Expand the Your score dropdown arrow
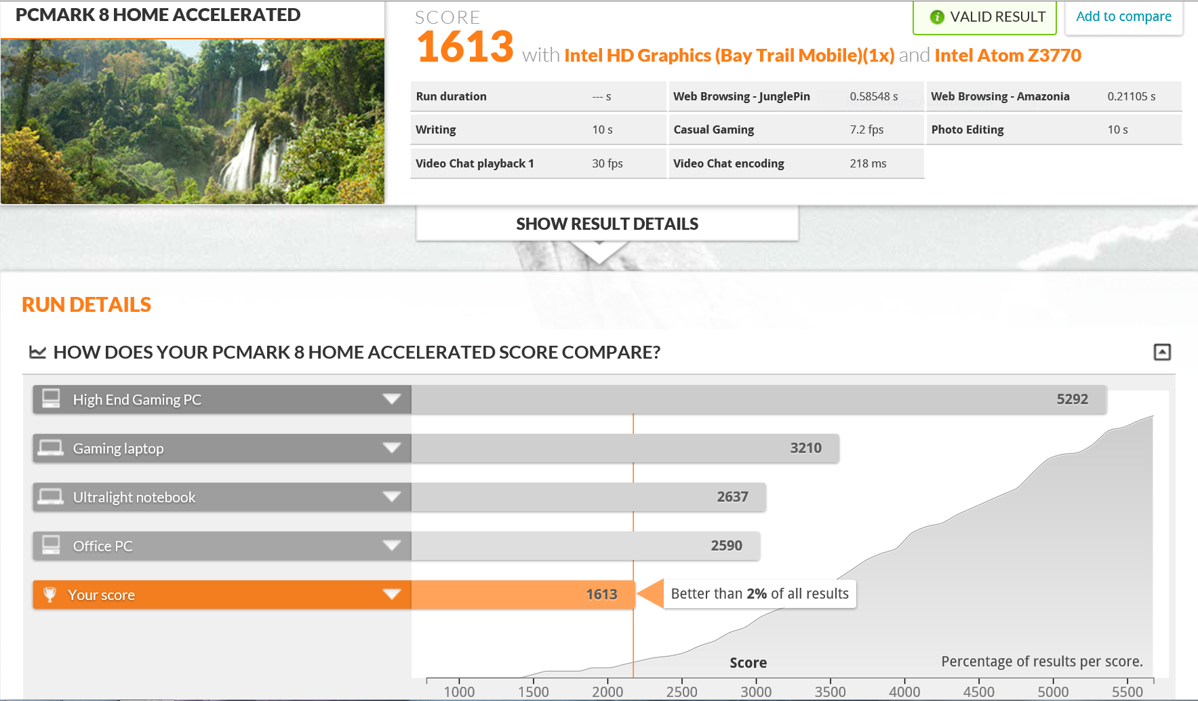Viewport: 1198px width, 701px height. [x=392, y=594]
